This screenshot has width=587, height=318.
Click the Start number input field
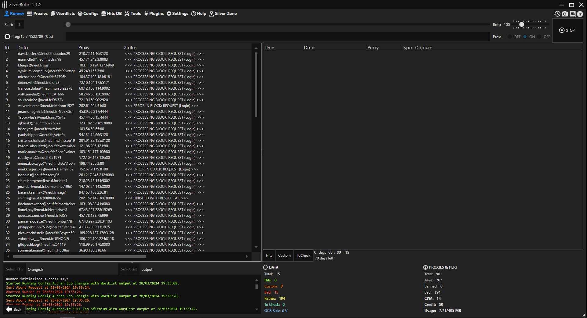(x=19, y=24)
